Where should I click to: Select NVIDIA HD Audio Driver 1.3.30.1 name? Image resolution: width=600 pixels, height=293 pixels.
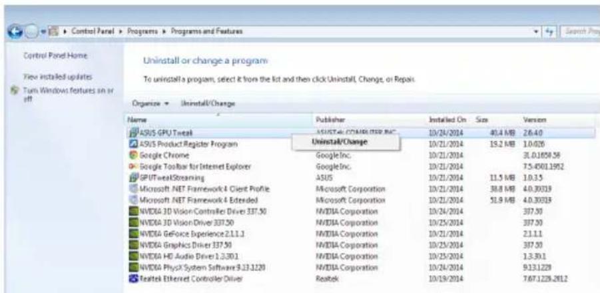(189, 256)
